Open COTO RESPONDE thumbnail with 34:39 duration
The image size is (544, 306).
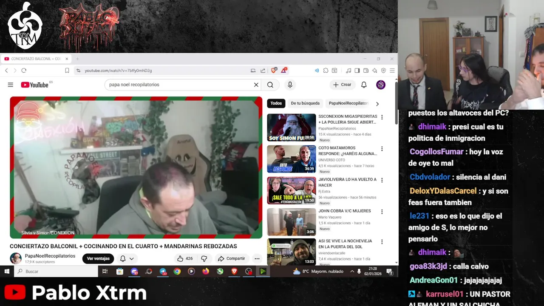tap(292, 159)
